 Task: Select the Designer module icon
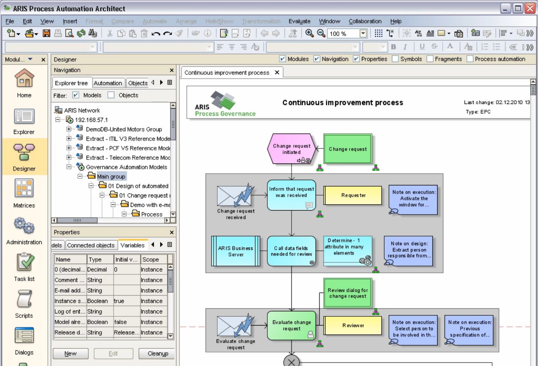[24, 152]
